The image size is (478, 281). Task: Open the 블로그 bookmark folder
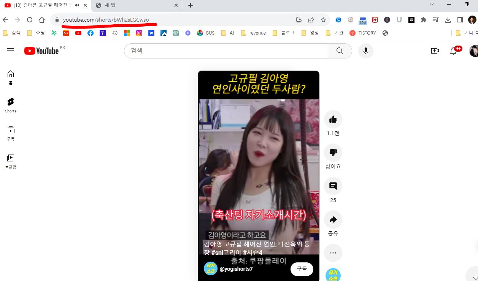coord(284,33)
